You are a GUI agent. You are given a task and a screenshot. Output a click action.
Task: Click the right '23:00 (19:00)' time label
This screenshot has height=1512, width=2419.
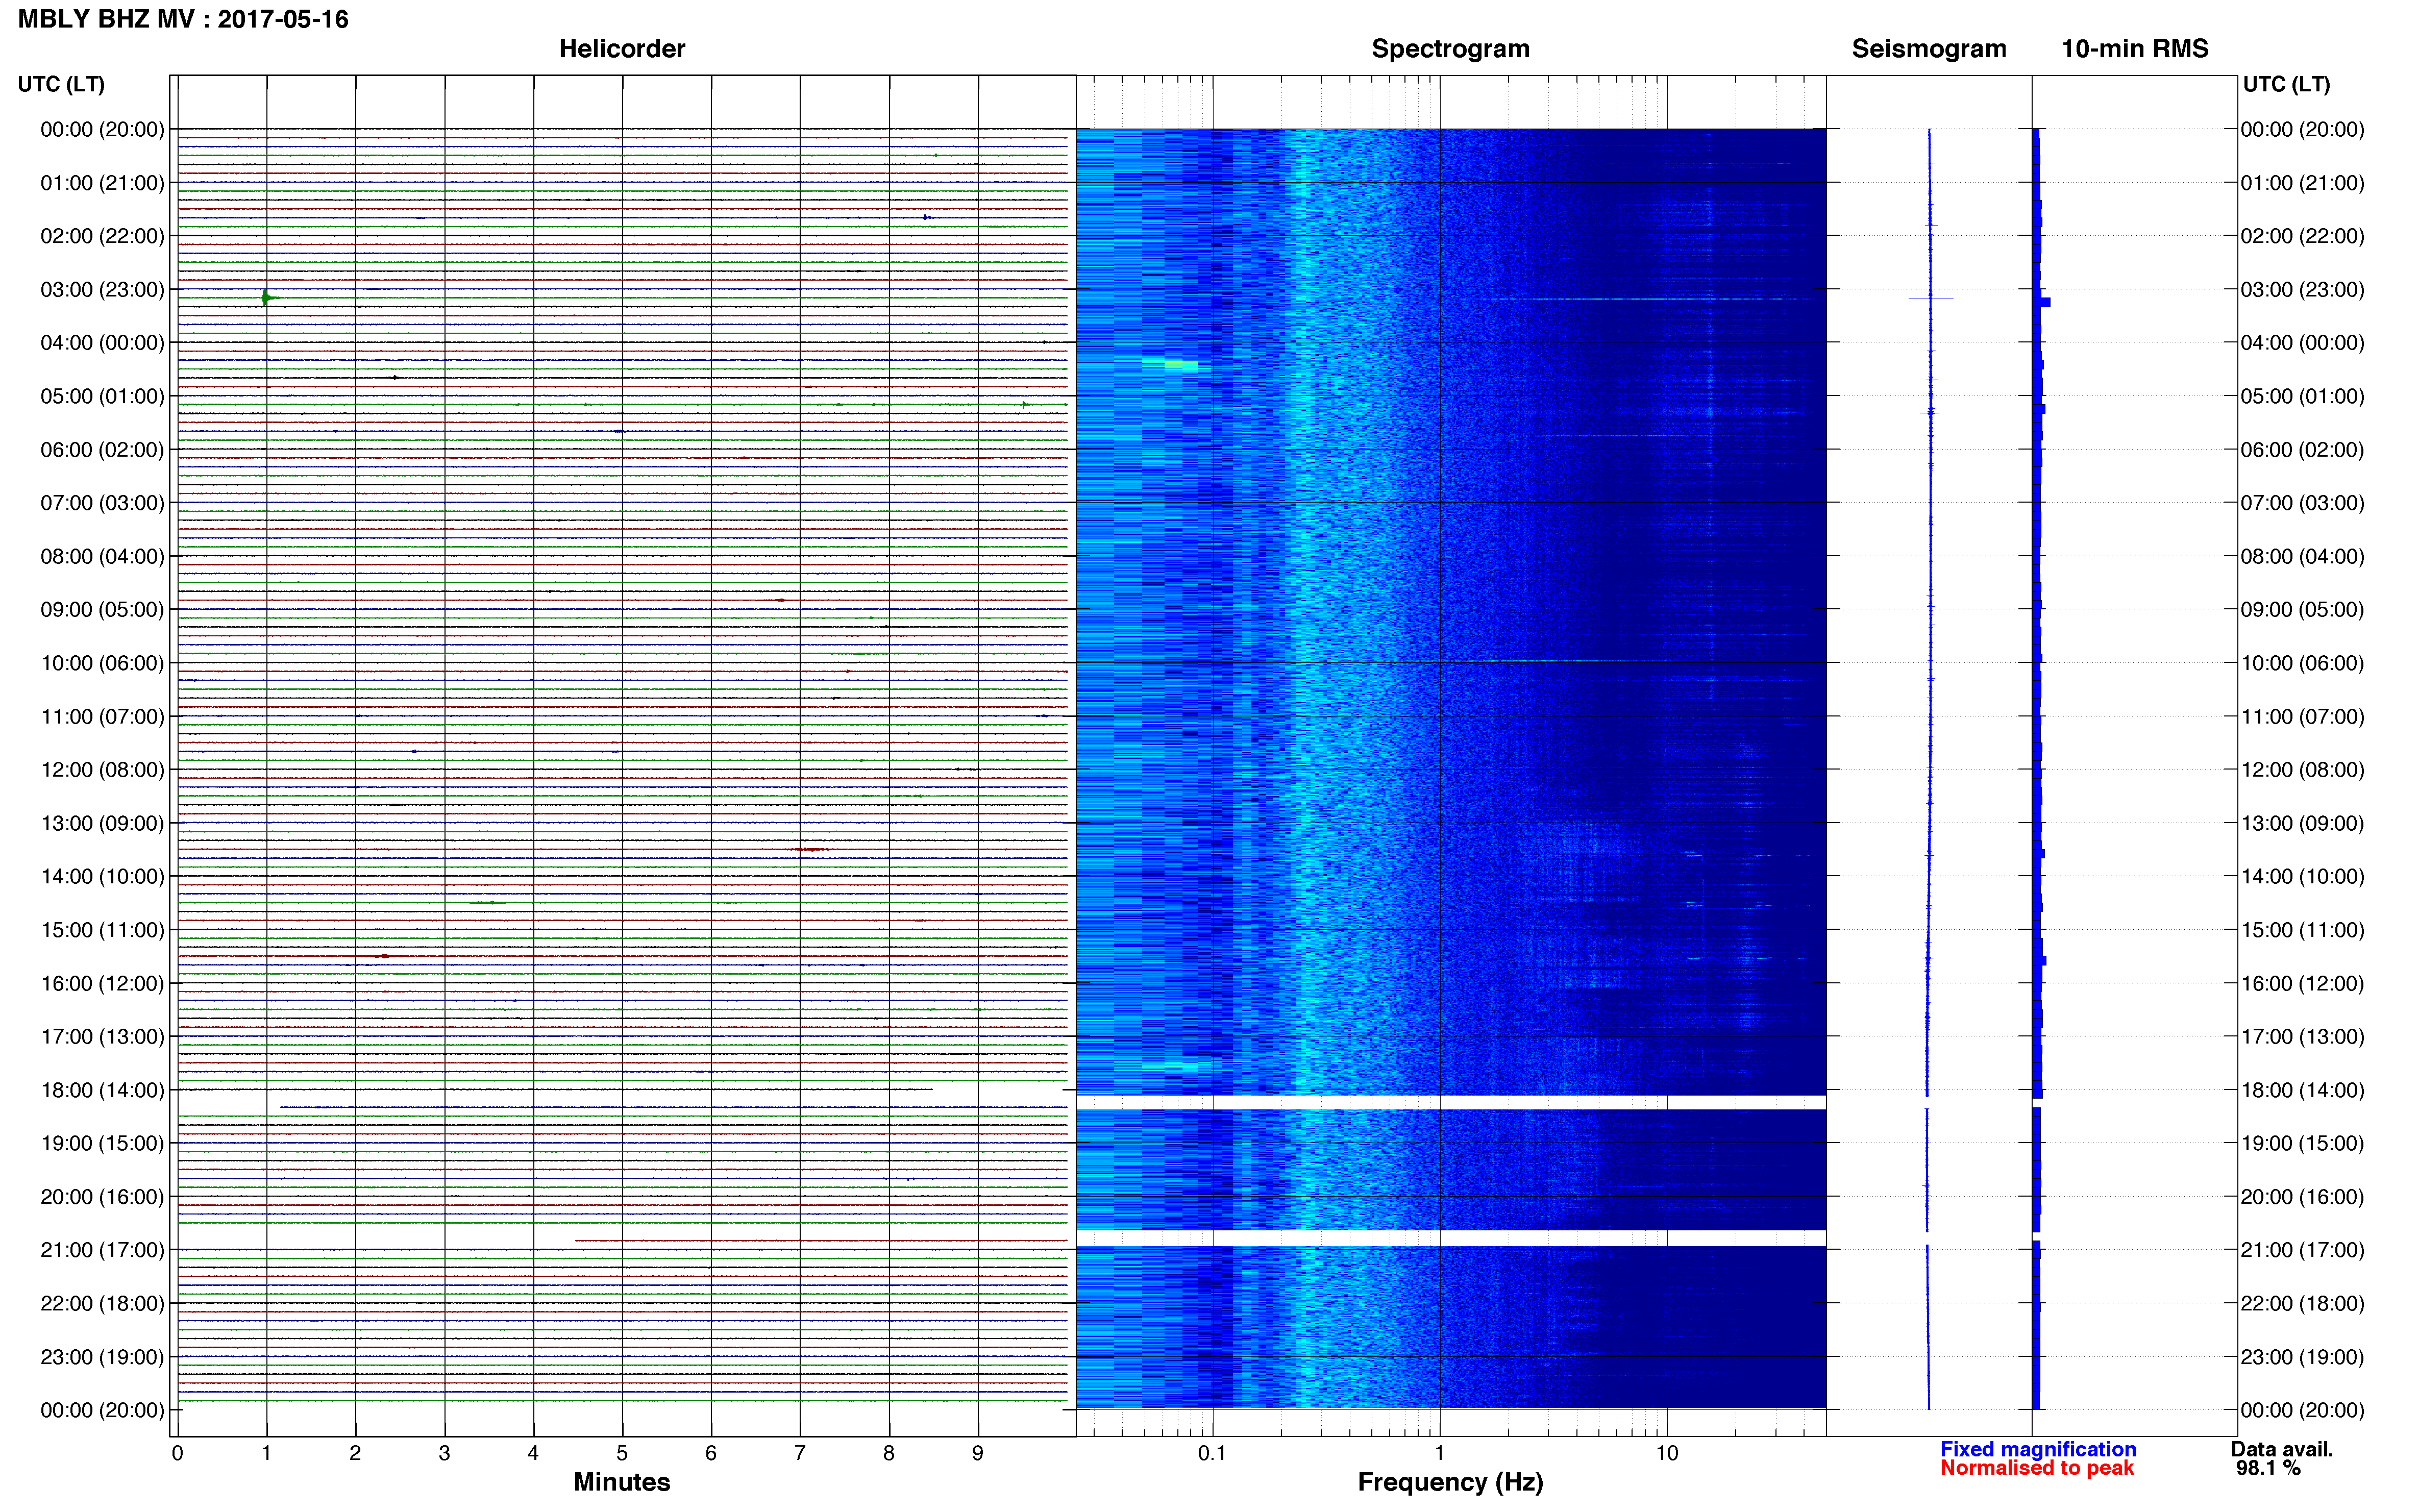click(2302, 1357)
